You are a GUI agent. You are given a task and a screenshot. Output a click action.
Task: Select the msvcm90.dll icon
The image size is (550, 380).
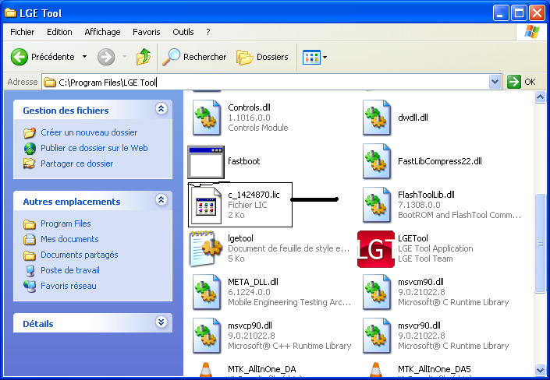pos(376,292)
